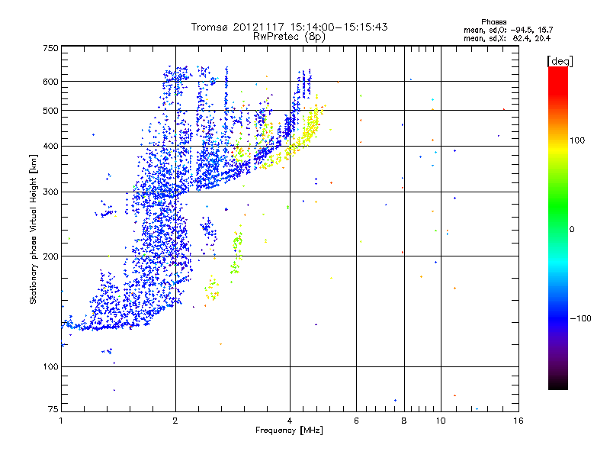This screenshot has width=610, height=458.
Task: Click 'mean, sd,O: -94.5, 15.7' statistics line
Action: pyautogui.click(x=508, y=30)
